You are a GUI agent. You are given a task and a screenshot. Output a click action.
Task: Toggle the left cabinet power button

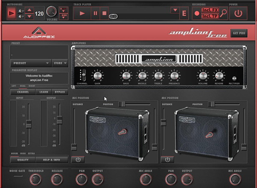(78, 159)
